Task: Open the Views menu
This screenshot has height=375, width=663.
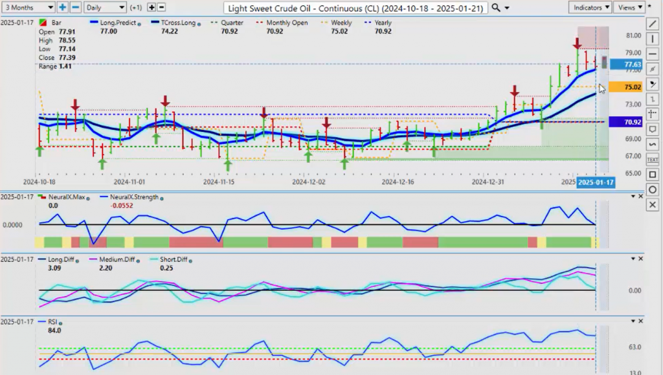Action: (629, 7)
